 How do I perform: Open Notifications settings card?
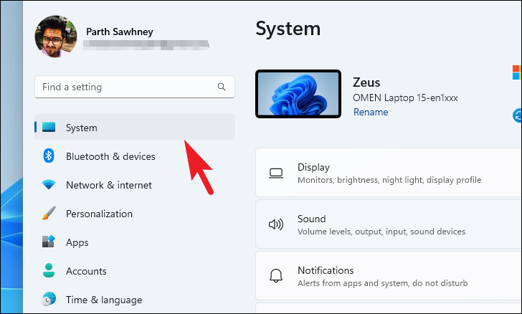pyautogui.click(x=389, y=276)
